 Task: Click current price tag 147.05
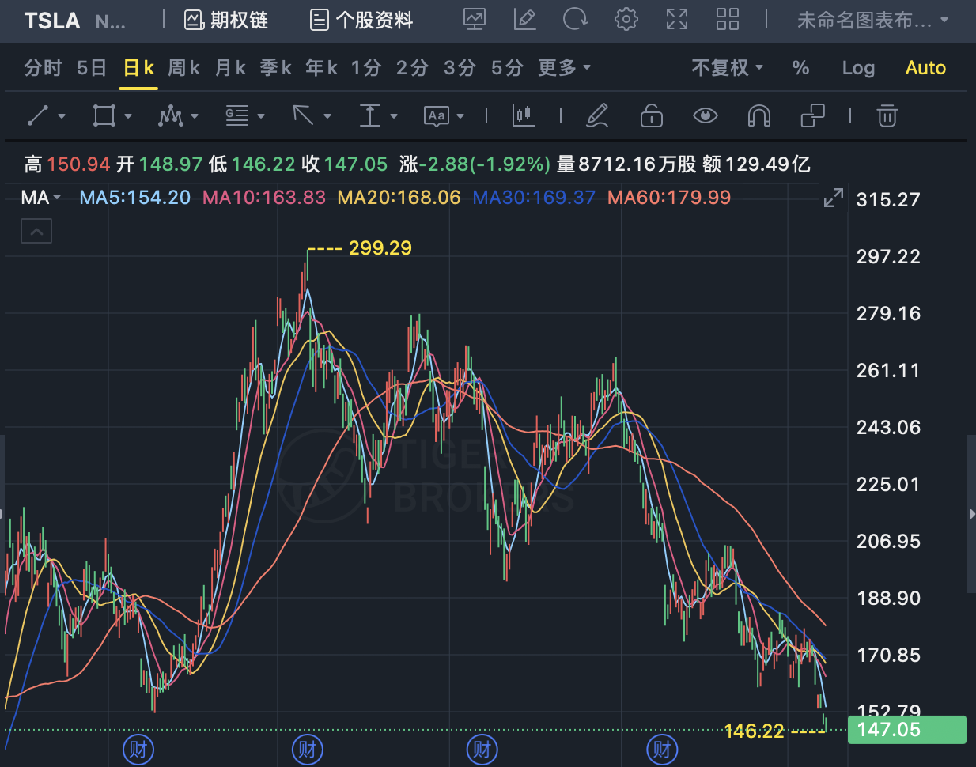click(906, 730)
